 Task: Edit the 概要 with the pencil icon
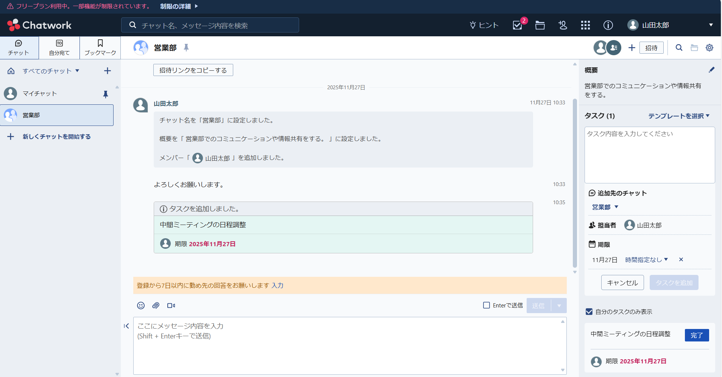712,70
